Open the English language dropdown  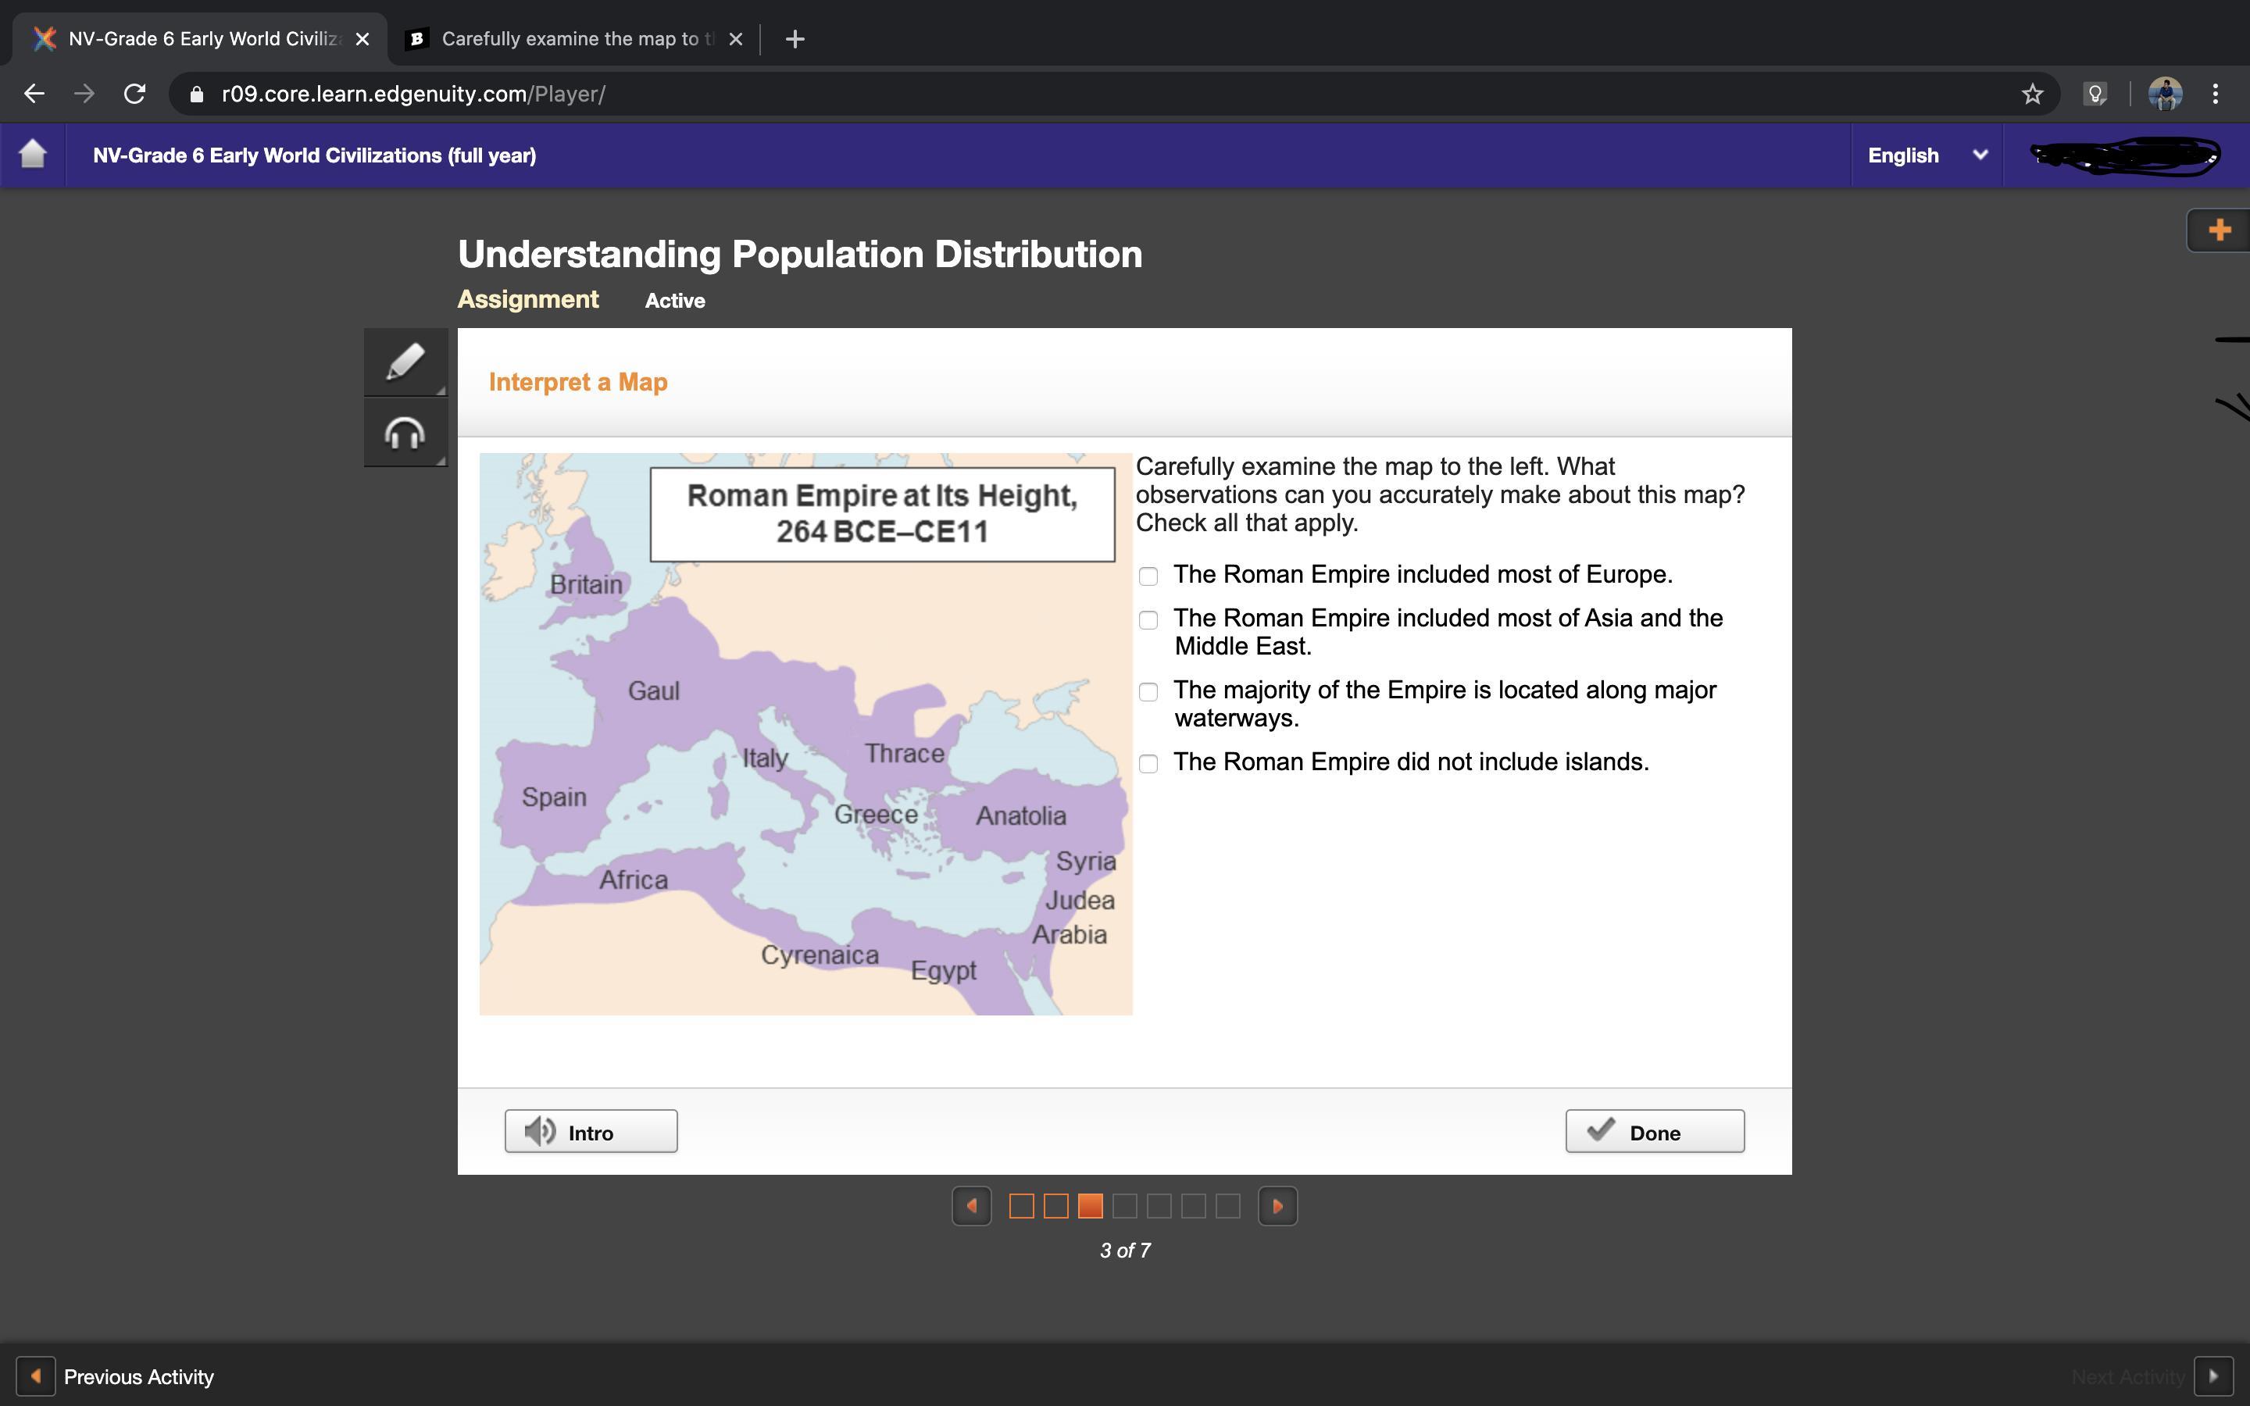(x=1926, y=155)
